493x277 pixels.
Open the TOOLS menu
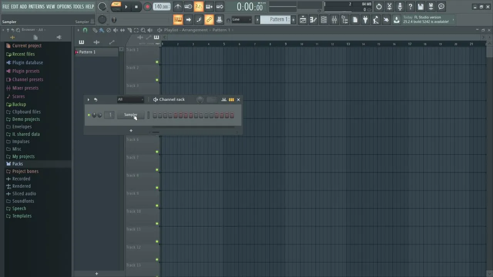[x=79, y=7]
